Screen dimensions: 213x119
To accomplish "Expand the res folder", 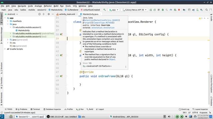I will pos(8,43).
